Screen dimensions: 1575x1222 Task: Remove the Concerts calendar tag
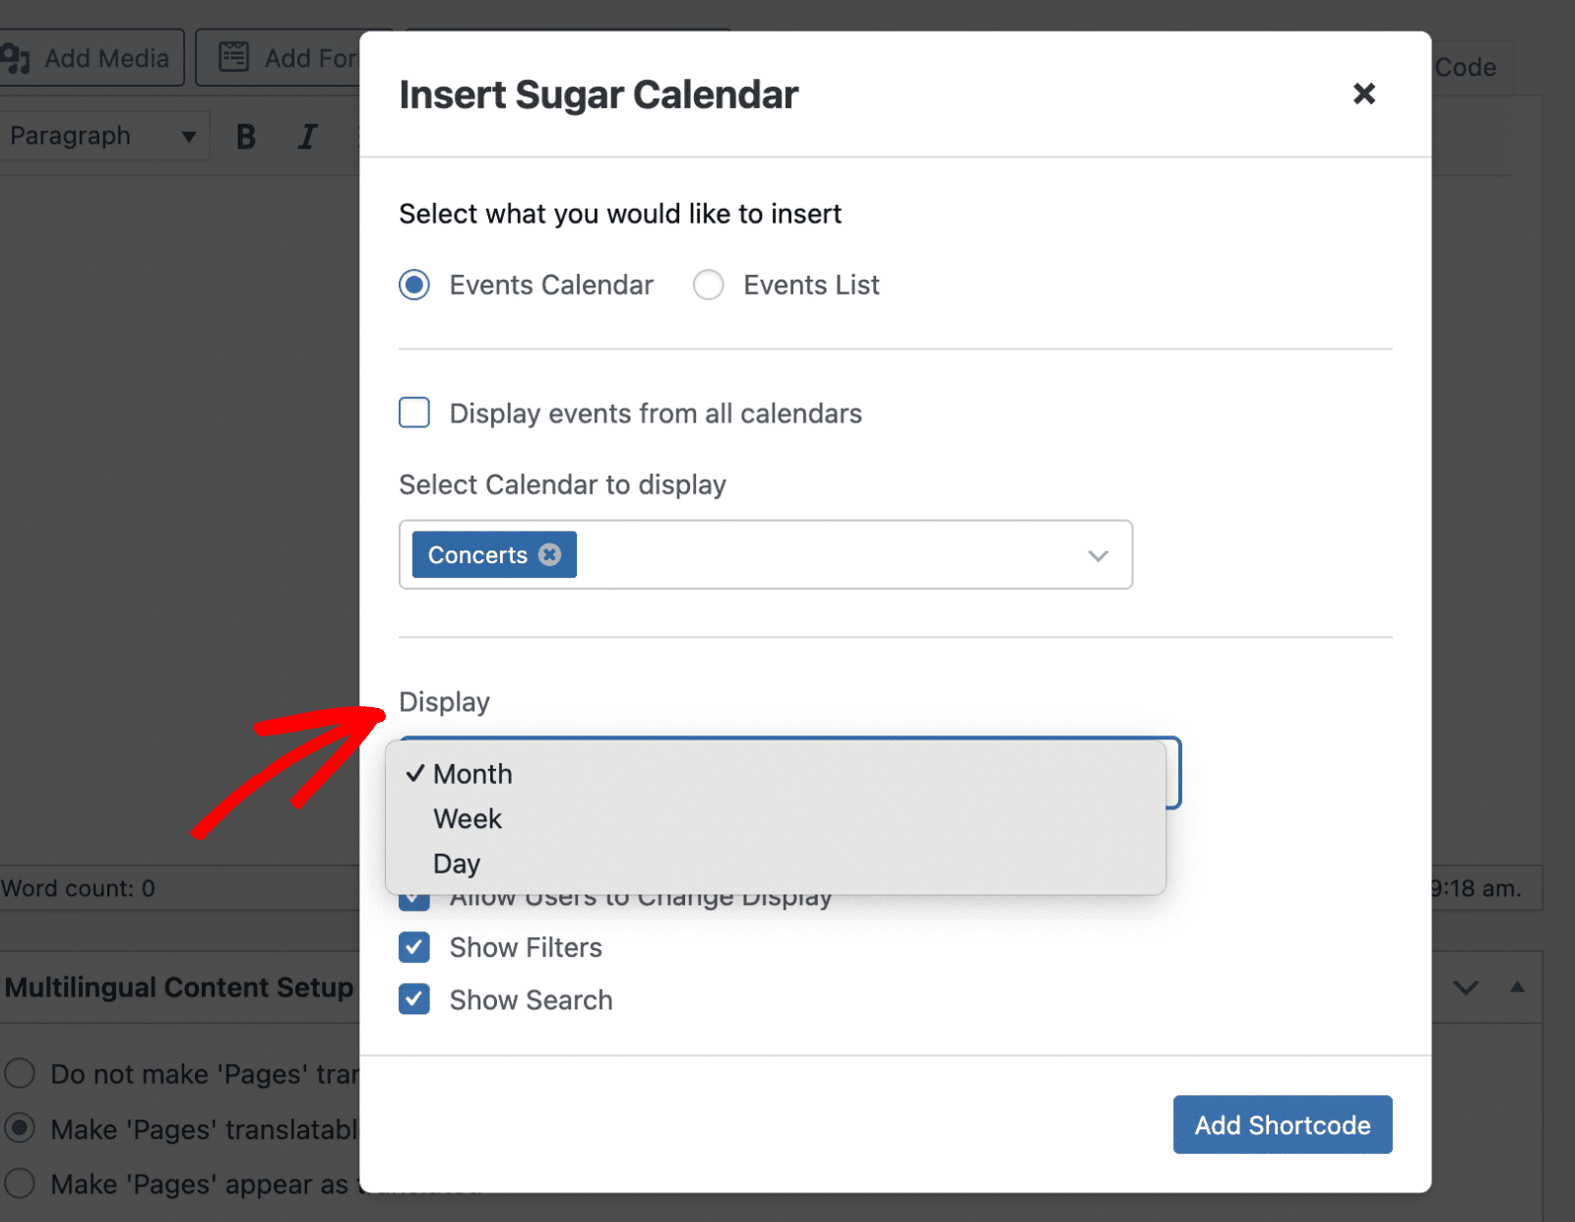(550, 554)
